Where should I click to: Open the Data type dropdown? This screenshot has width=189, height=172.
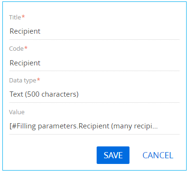pyautogui.click(x=94, y=94)
